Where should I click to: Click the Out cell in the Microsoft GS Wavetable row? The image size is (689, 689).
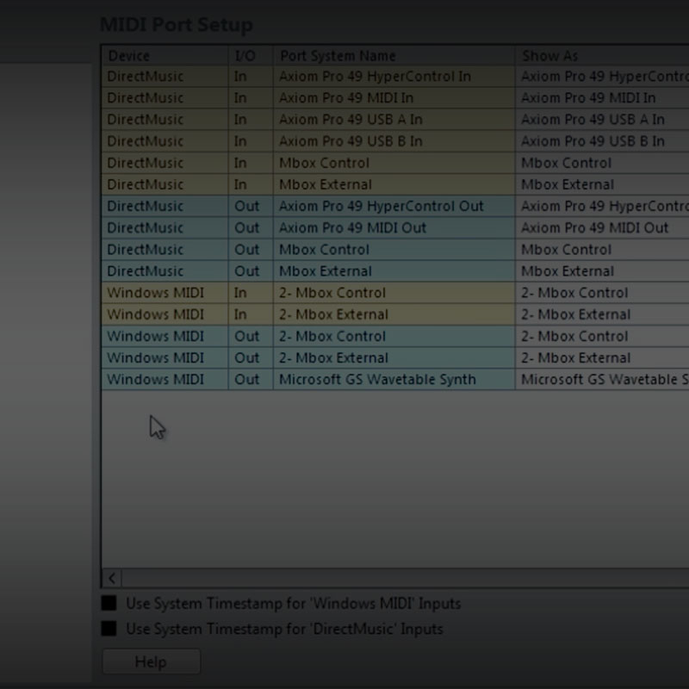[251, 379]
